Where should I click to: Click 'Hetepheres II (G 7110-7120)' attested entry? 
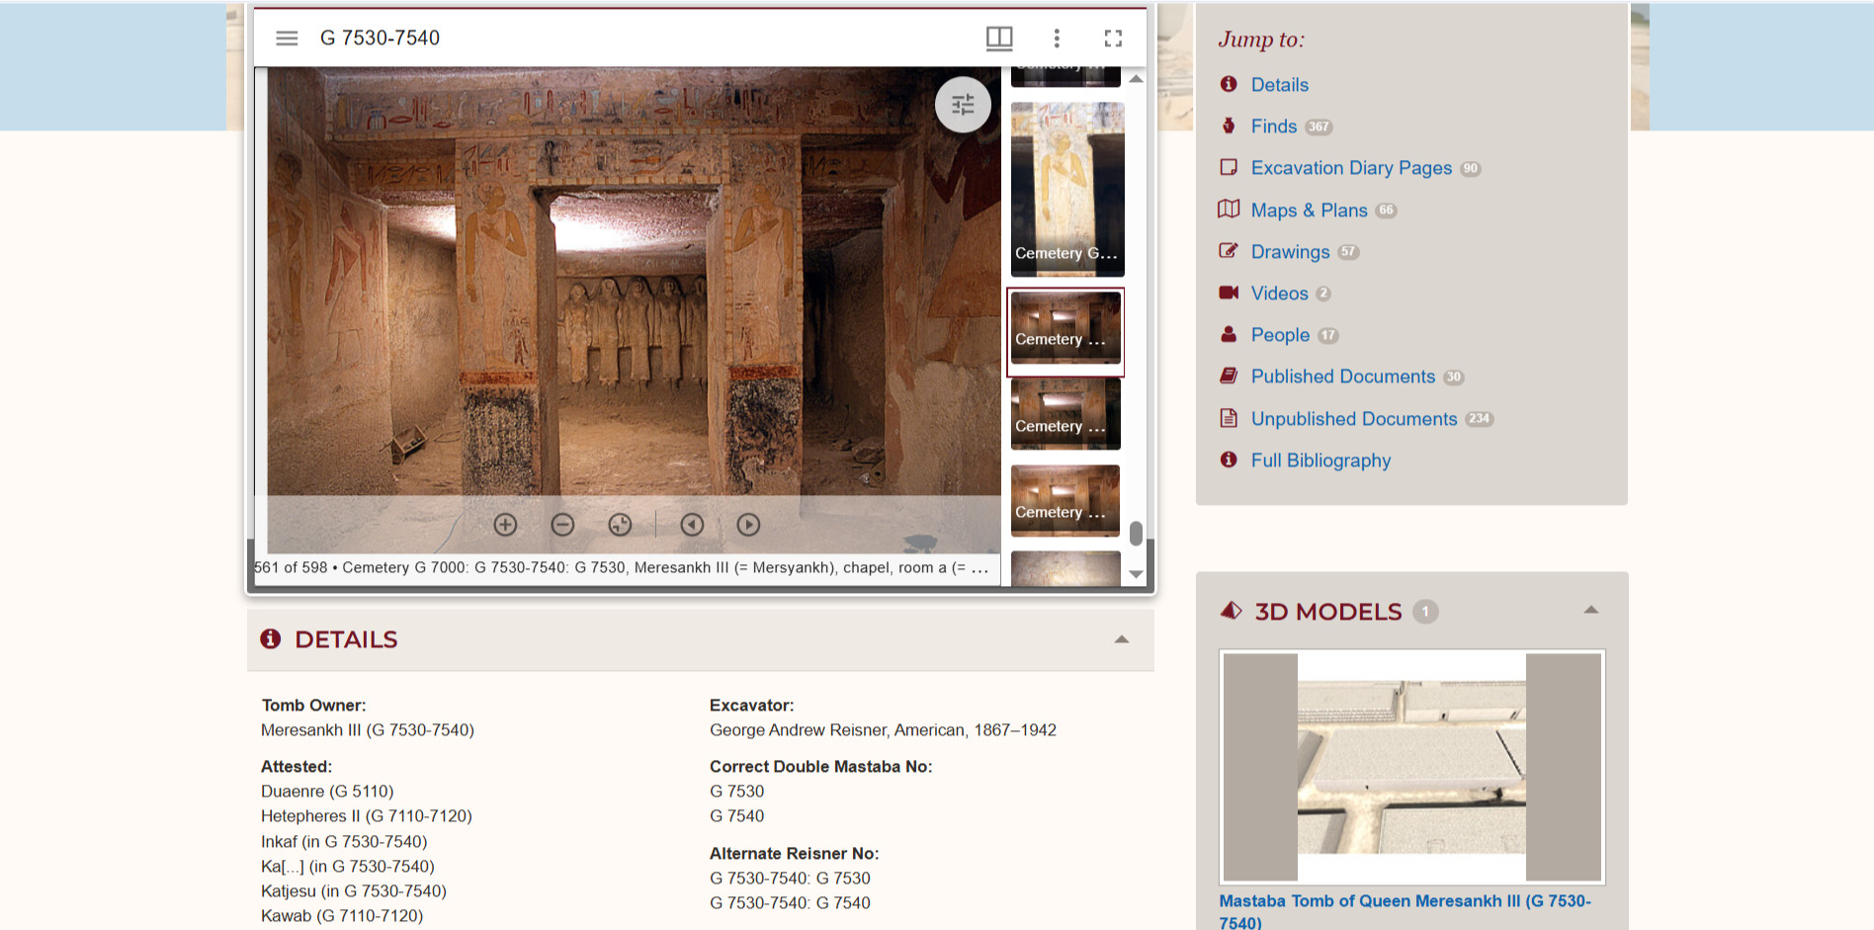[367, 816]
